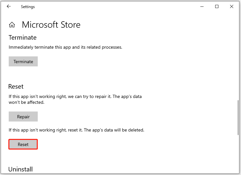
Task: Click the Settings title text
Action: click(x=28, y=7)
